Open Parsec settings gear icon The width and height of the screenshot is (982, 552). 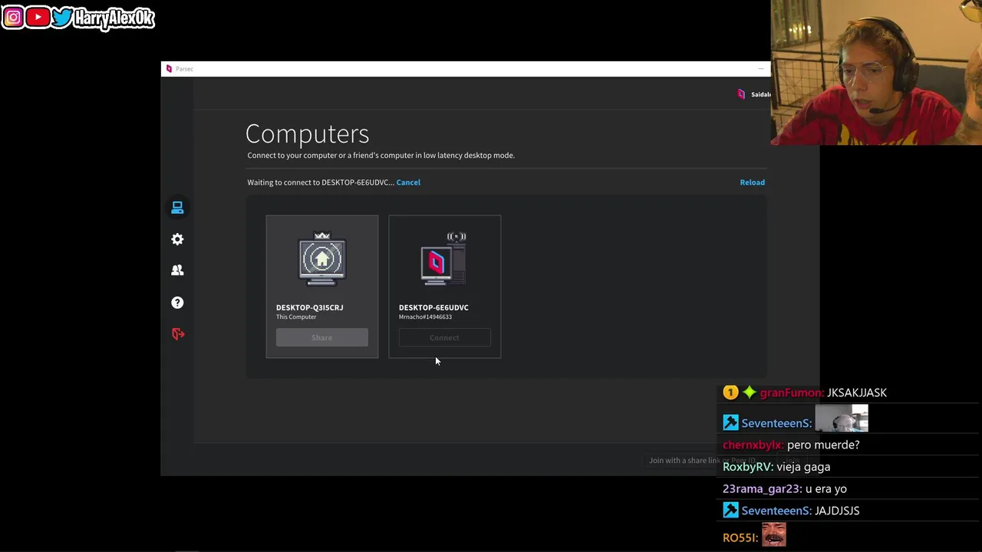point(177,239)
